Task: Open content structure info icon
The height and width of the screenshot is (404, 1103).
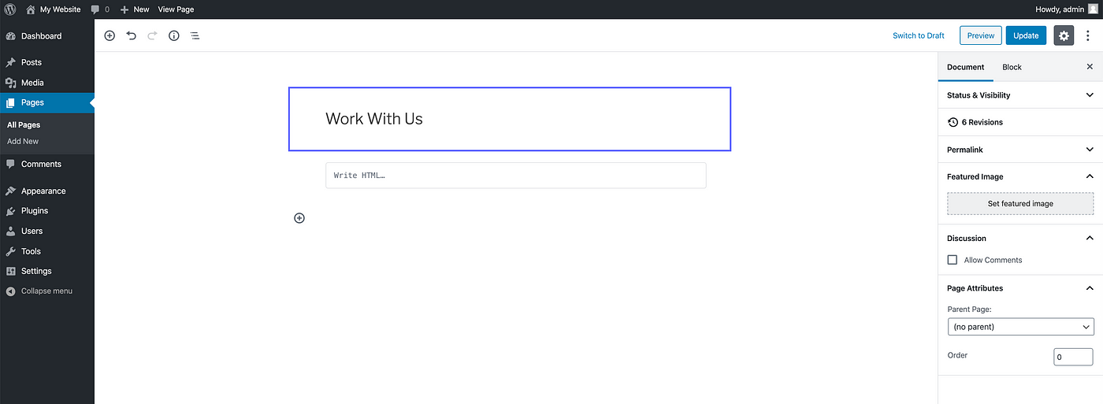Action: pyautogui.click(x=174, y=35)
